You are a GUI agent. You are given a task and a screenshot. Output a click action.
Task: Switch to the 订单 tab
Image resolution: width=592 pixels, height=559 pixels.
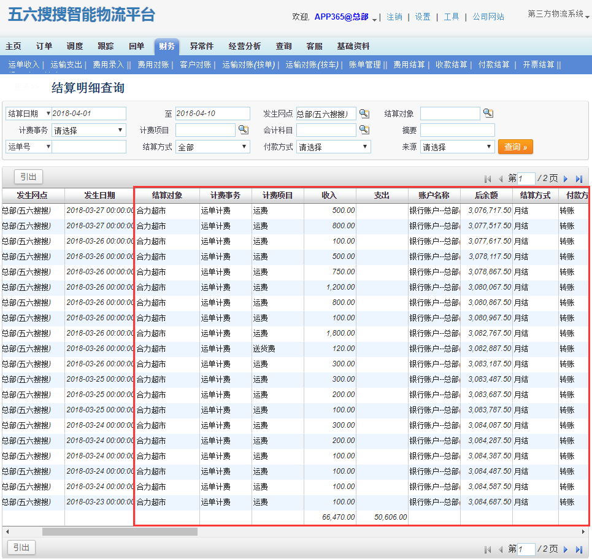[x=44, y=46]
